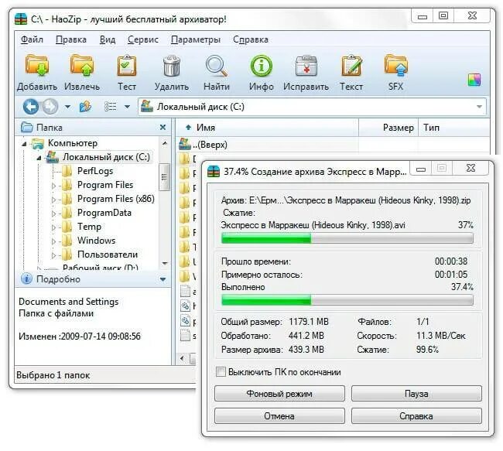Collapse the Подробно details panel arrow
The height and width of the screenshot is (451, 503).
pos(163,279)
